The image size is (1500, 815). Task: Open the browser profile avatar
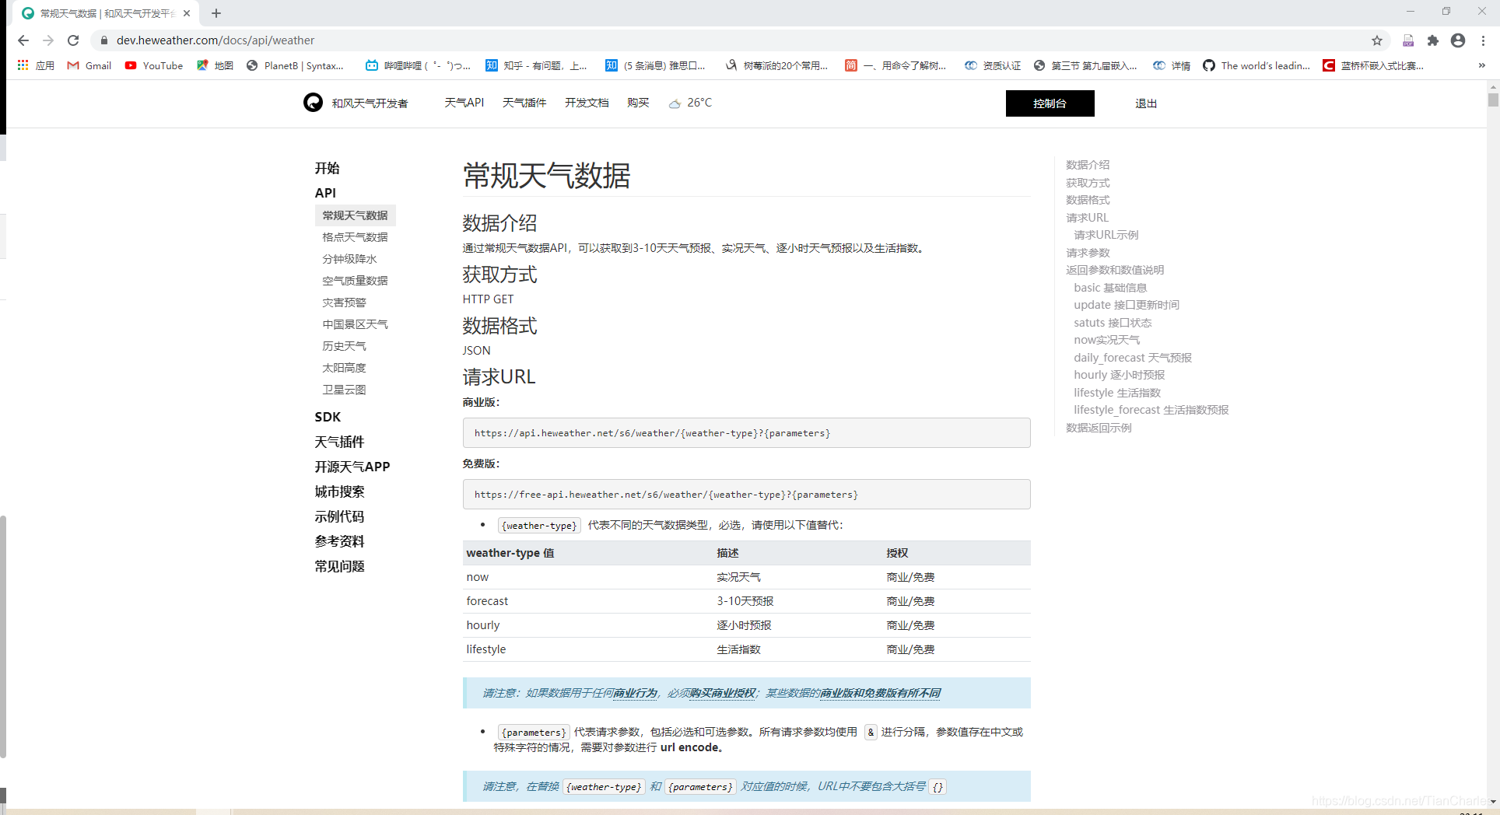pos(1458,40)
